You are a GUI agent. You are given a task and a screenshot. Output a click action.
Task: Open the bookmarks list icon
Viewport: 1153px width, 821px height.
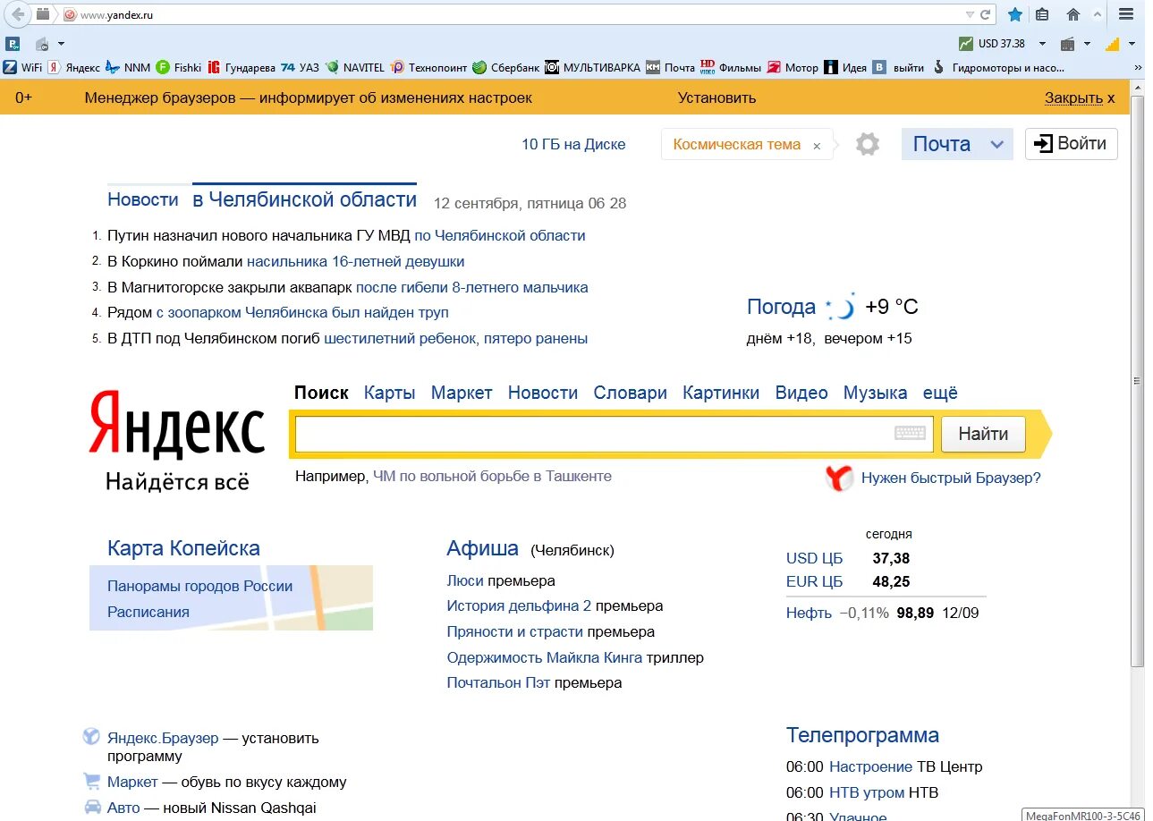[1042, 14]
